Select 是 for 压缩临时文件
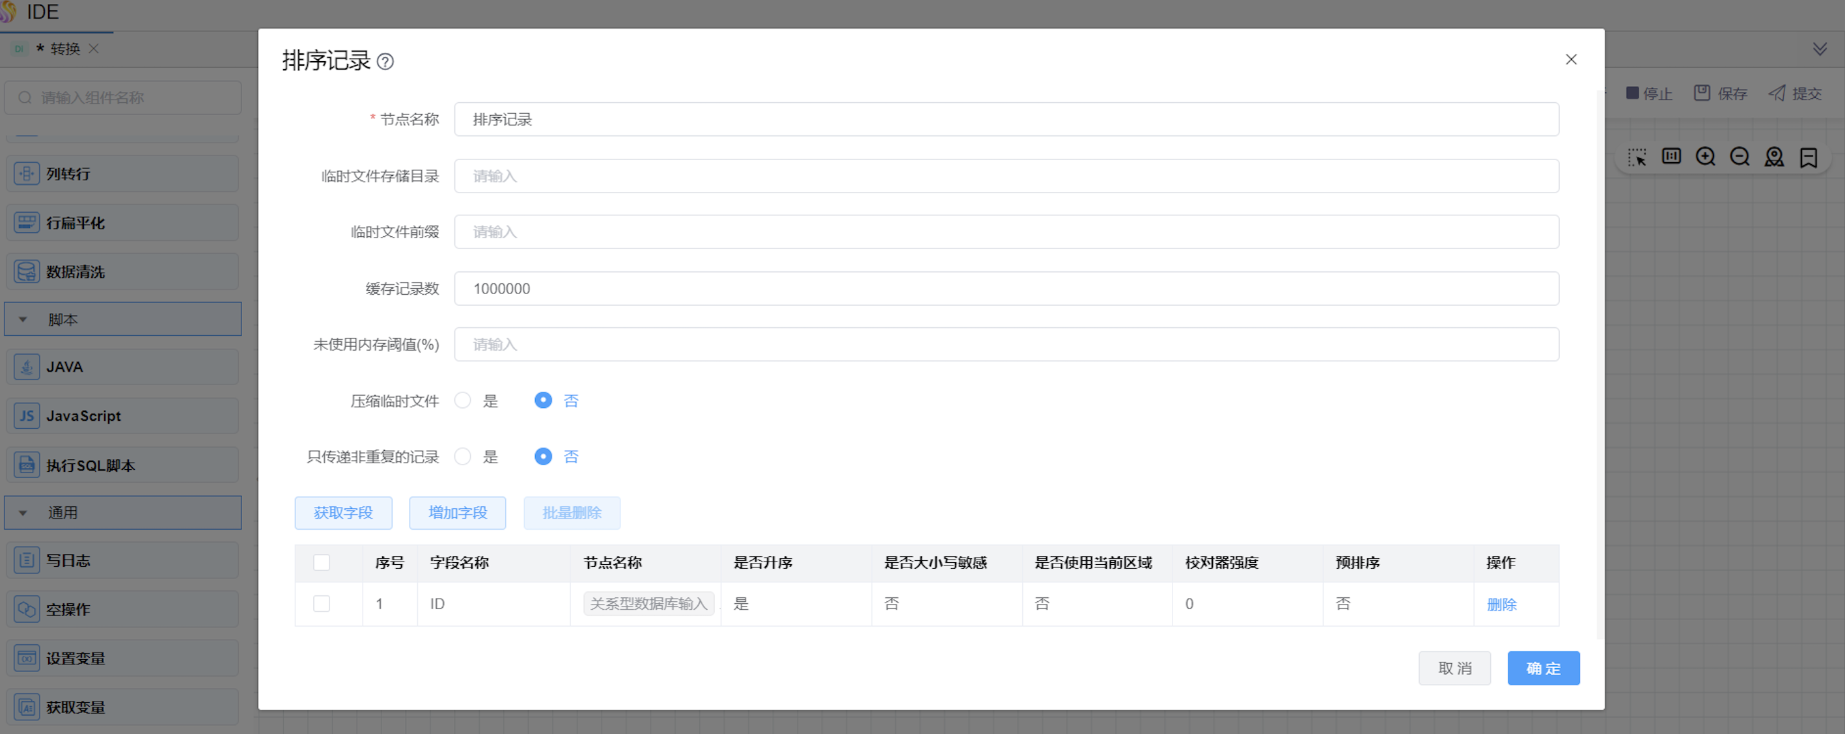The image size is (1845, 734). click(463, 400)
